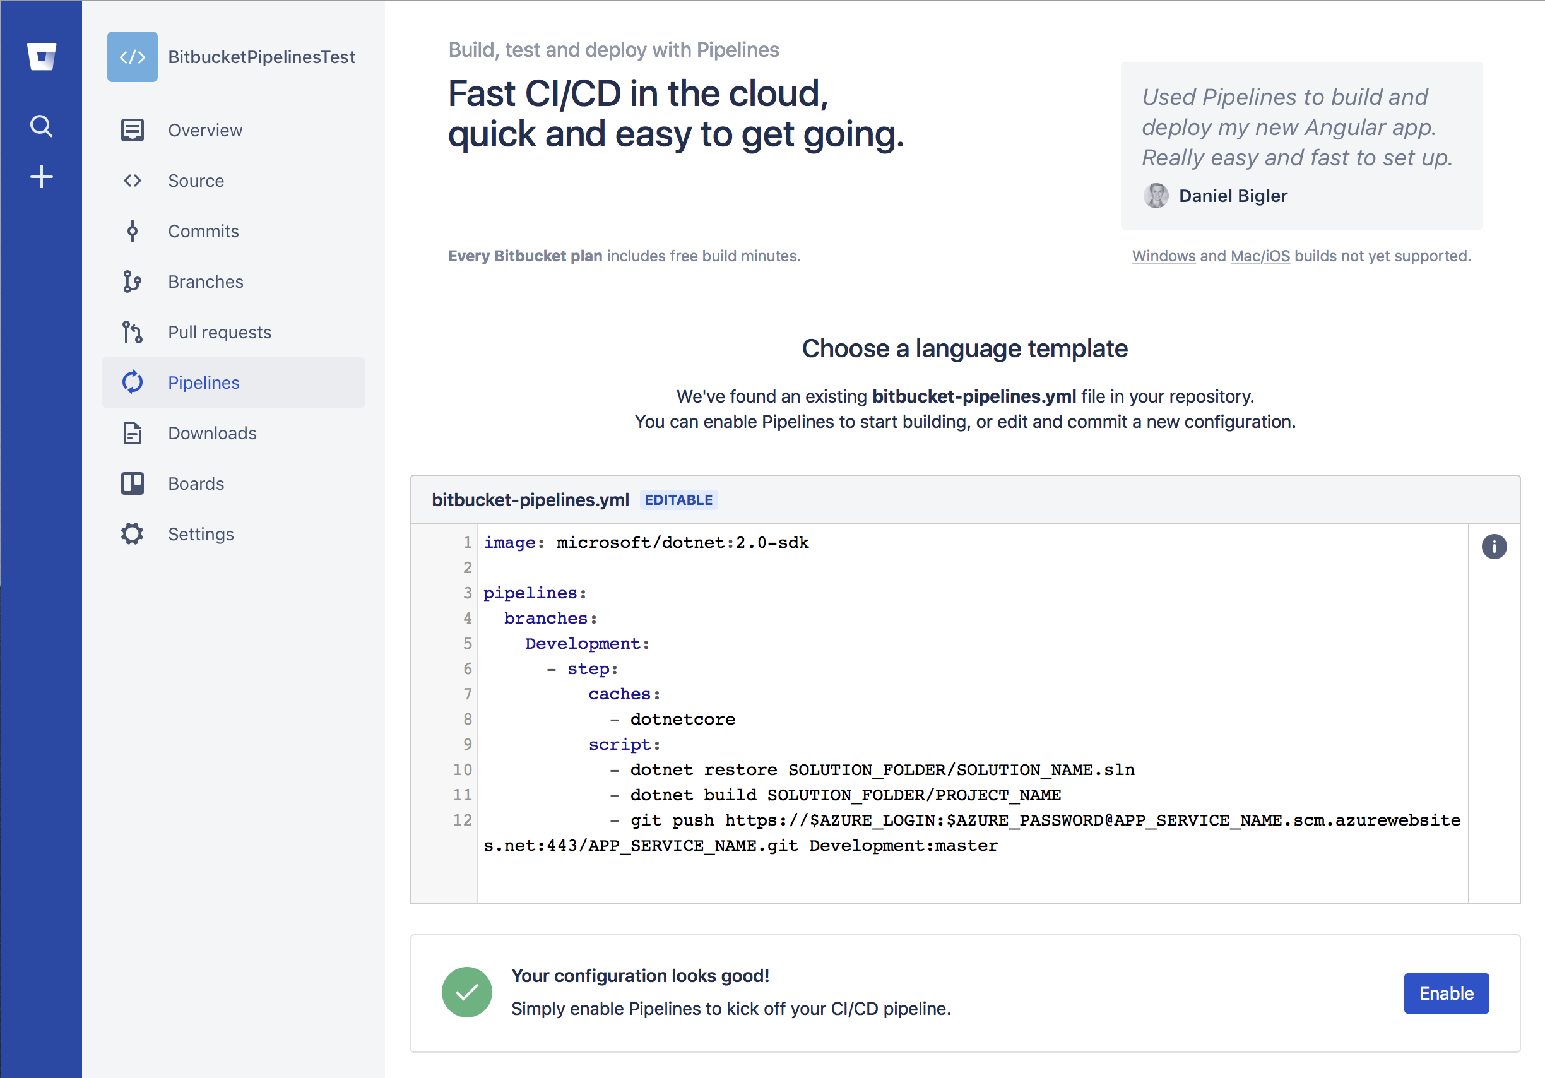Navigate to Branches

point(234,281)
